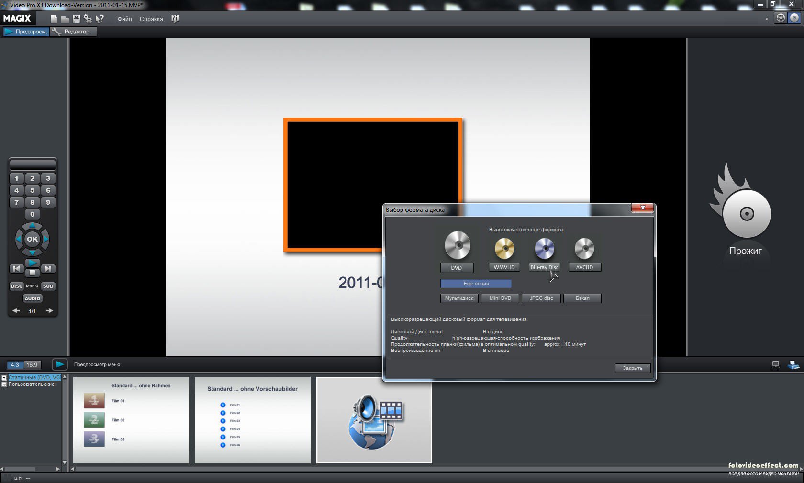Click Закрыть to close the dialog

(633, 368)
